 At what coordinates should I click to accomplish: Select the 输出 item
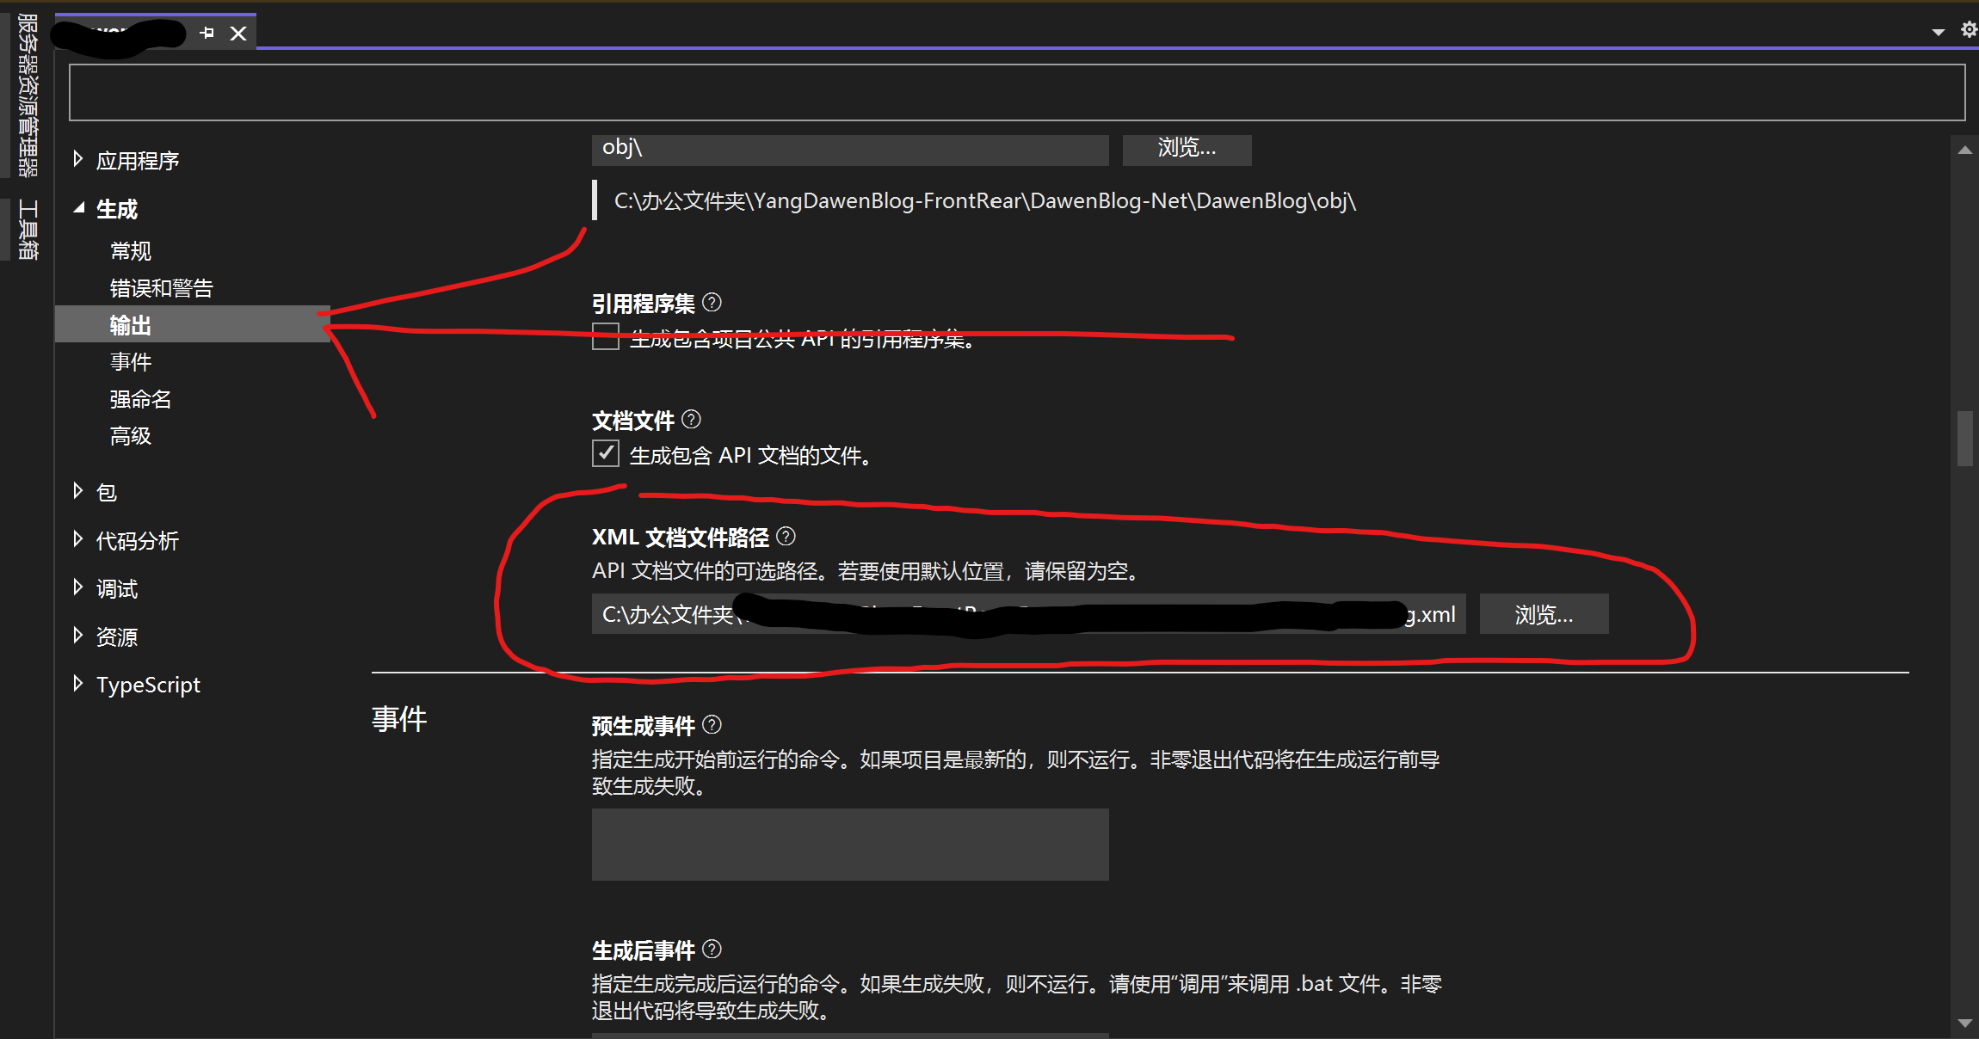[x=193, y=324]
